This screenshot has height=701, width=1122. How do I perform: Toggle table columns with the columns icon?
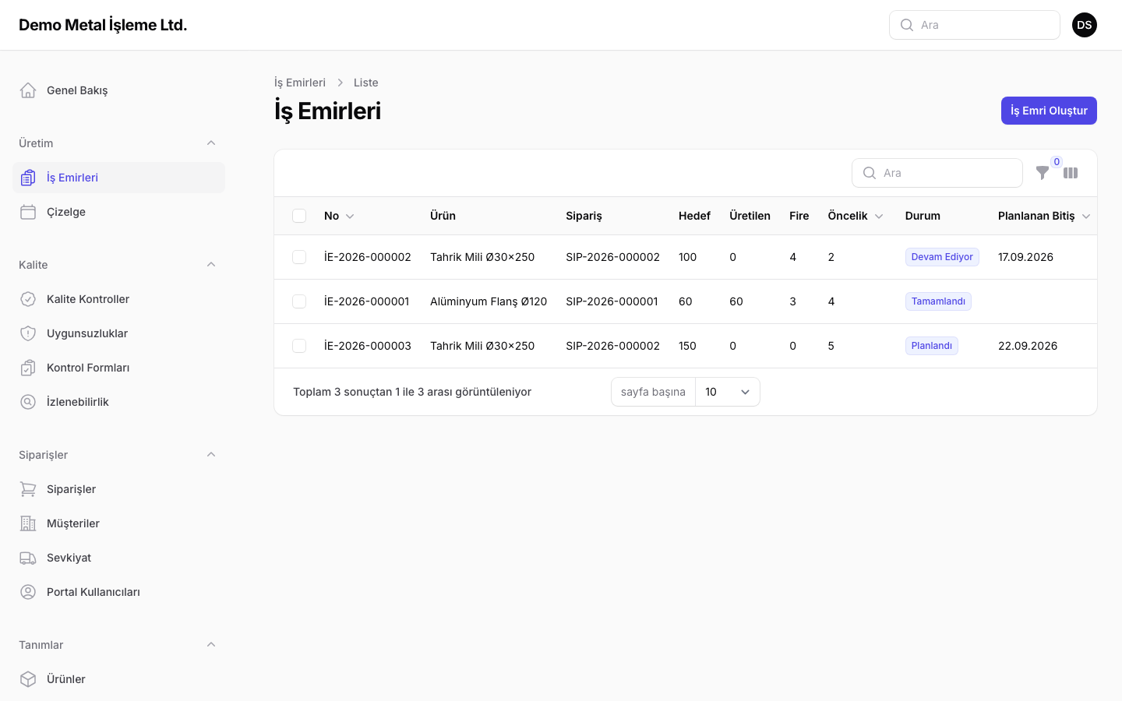coord(1071,173)
